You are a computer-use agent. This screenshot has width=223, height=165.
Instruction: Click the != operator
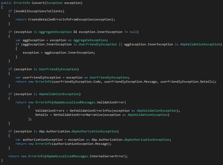(126, 32)
